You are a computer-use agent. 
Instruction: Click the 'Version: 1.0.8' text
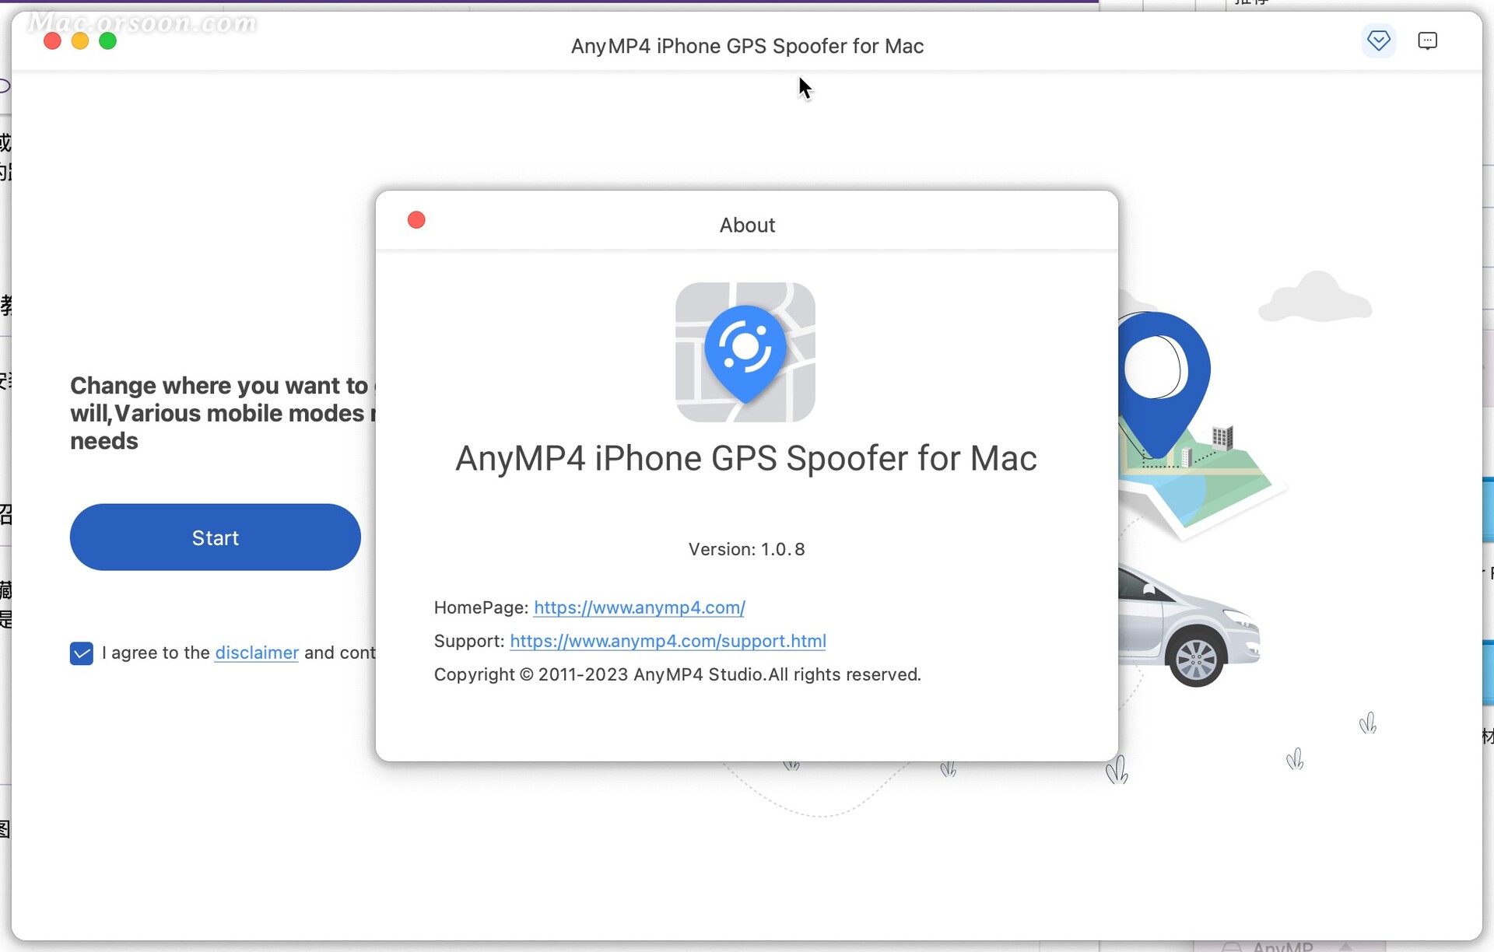point(746,549)
